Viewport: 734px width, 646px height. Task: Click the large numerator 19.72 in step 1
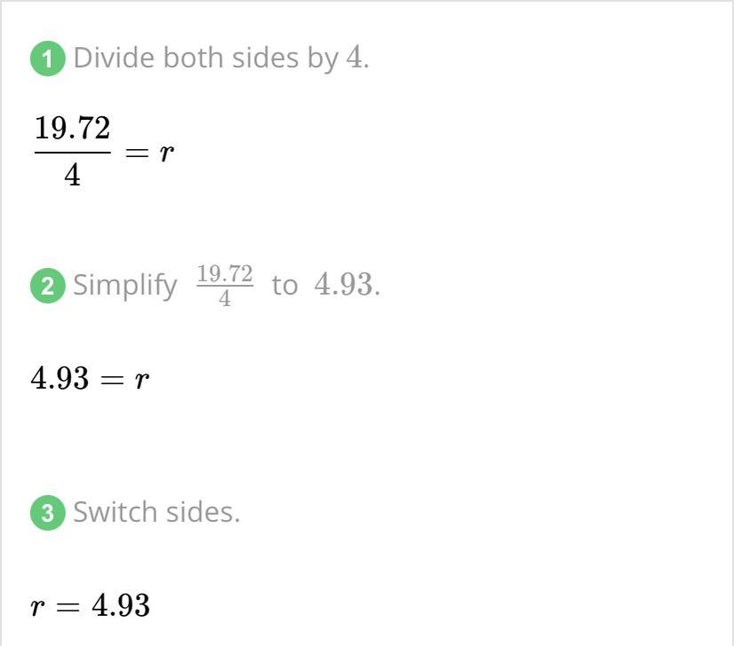pos(73,128)
